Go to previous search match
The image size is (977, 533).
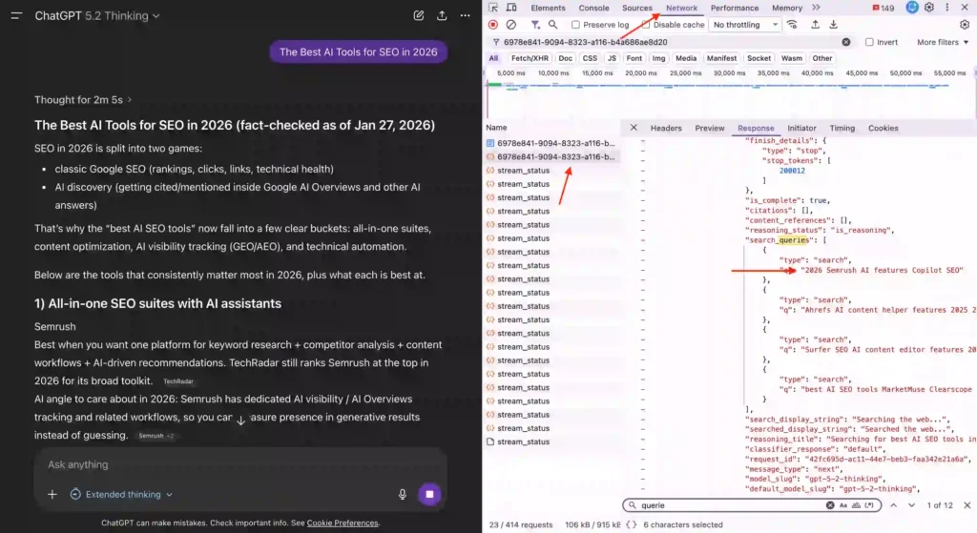(x=893, y=505)
